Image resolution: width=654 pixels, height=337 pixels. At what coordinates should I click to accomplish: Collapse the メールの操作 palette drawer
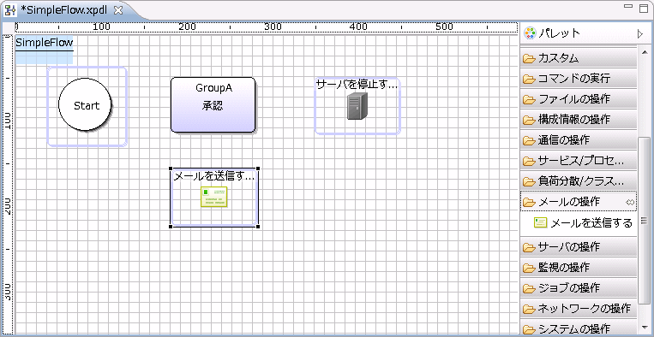click(x=579, y=202)
